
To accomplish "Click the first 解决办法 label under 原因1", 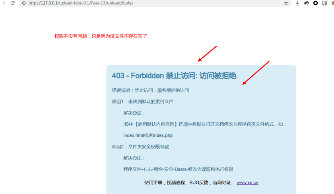I will [x=134, y=113].
